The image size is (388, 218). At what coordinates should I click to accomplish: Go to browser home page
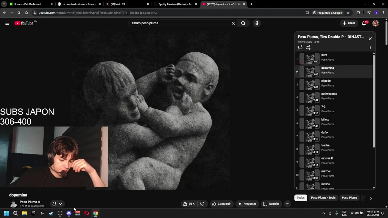[26, 13]
